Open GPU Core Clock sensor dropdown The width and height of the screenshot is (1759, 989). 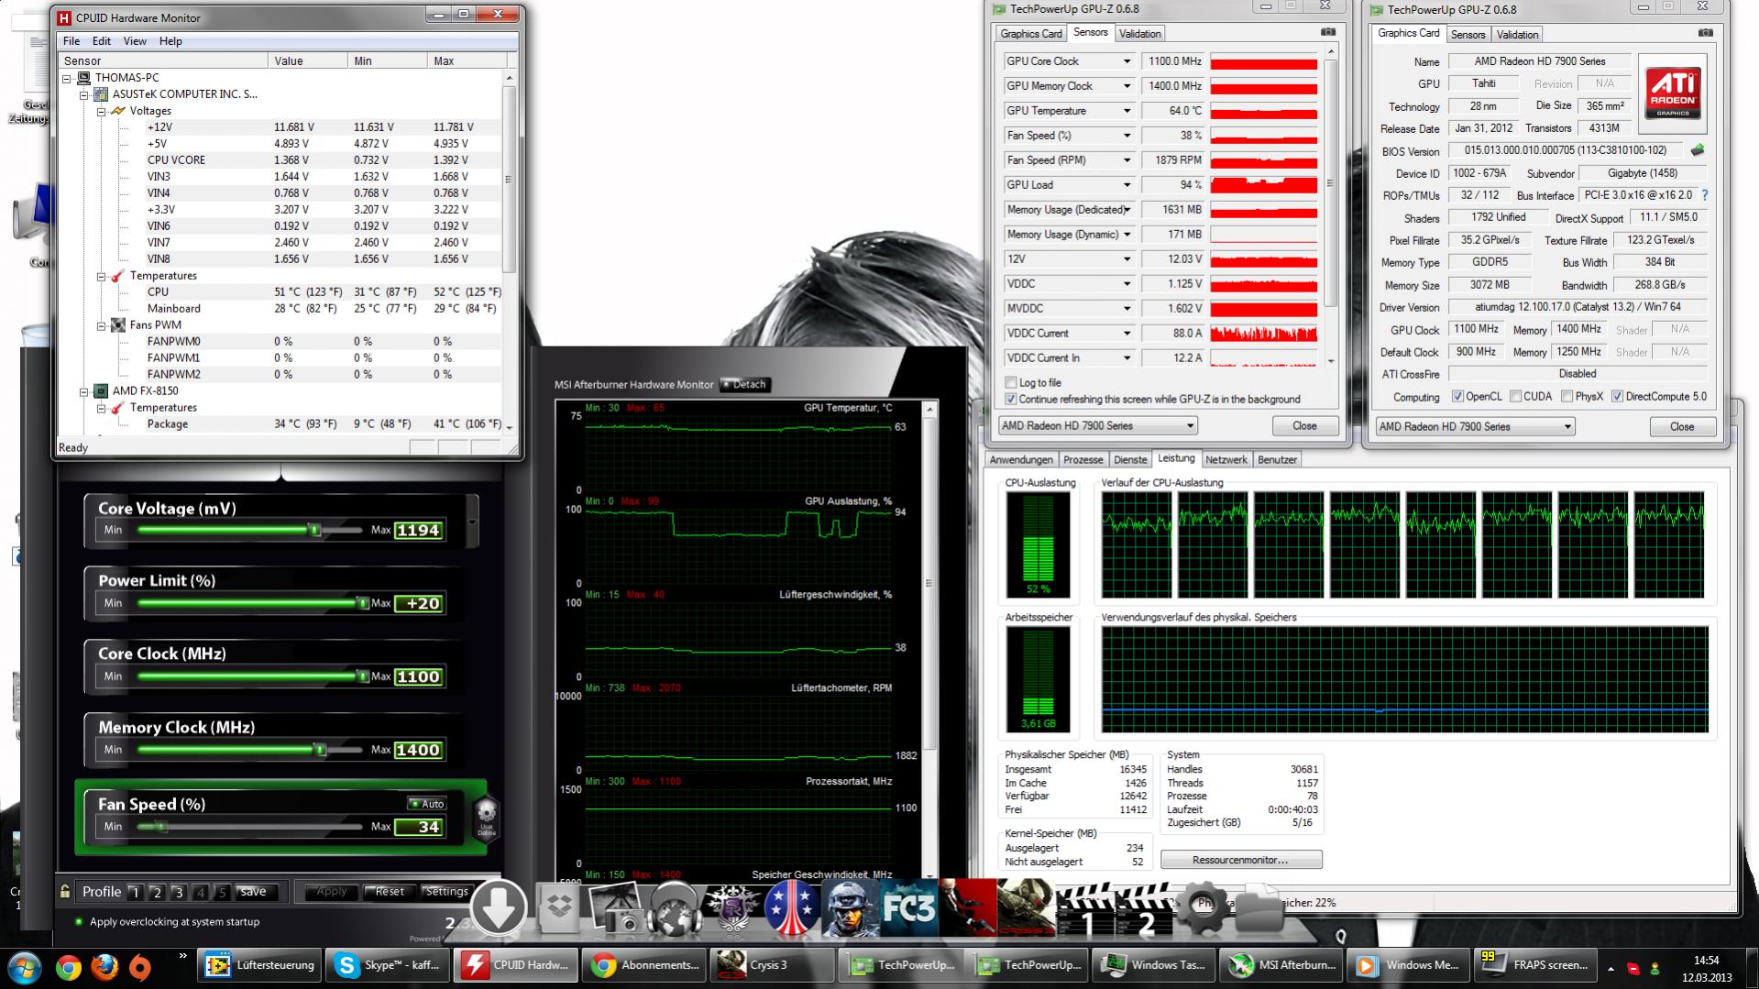(1127, 61)
